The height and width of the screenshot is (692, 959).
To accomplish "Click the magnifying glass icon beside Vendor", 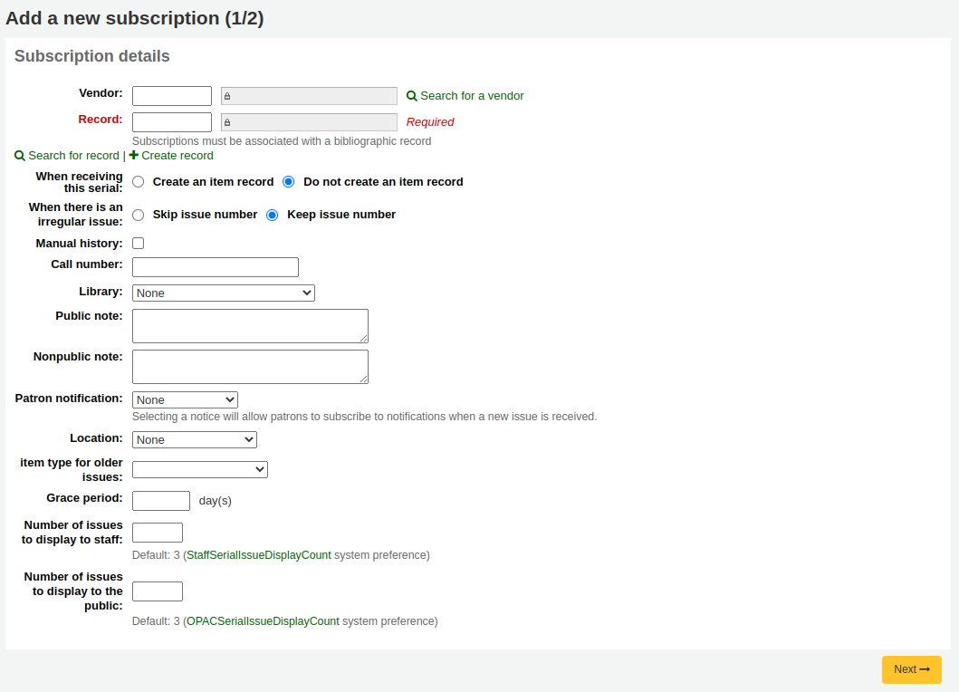I will click(412, 95).
